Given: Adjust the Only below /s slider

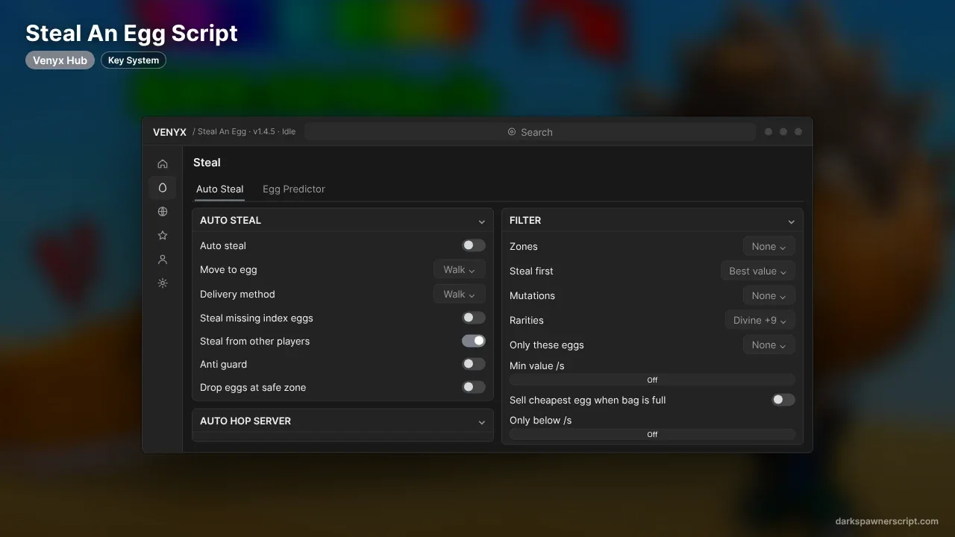Looking at the screenshot, I should coord(652,434).
